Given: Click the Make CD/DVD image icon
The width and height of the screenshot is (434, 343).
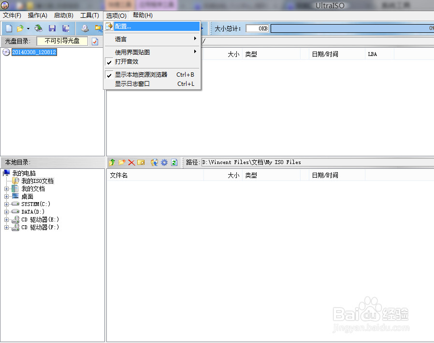Looking at the screenshot, I should pos(85,28).
